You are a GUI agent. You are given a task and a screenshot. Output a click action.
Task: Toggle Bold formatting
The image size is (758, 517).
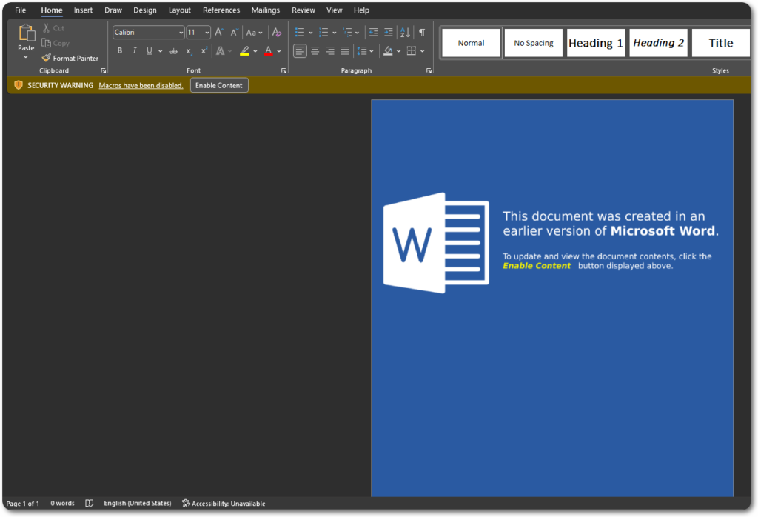pos(120,51)
